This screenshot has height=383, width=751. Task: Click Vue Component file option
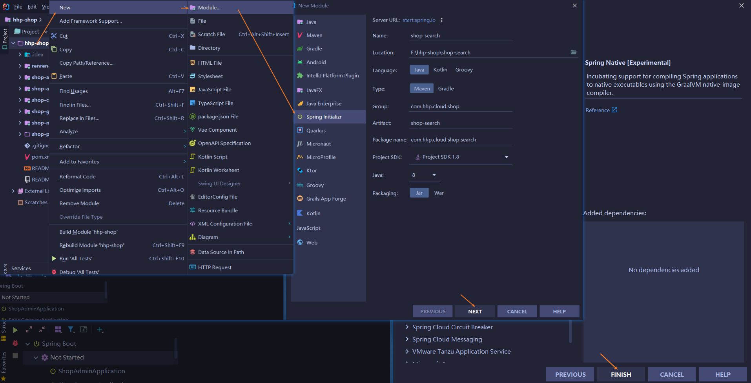(x=241, y=130)
